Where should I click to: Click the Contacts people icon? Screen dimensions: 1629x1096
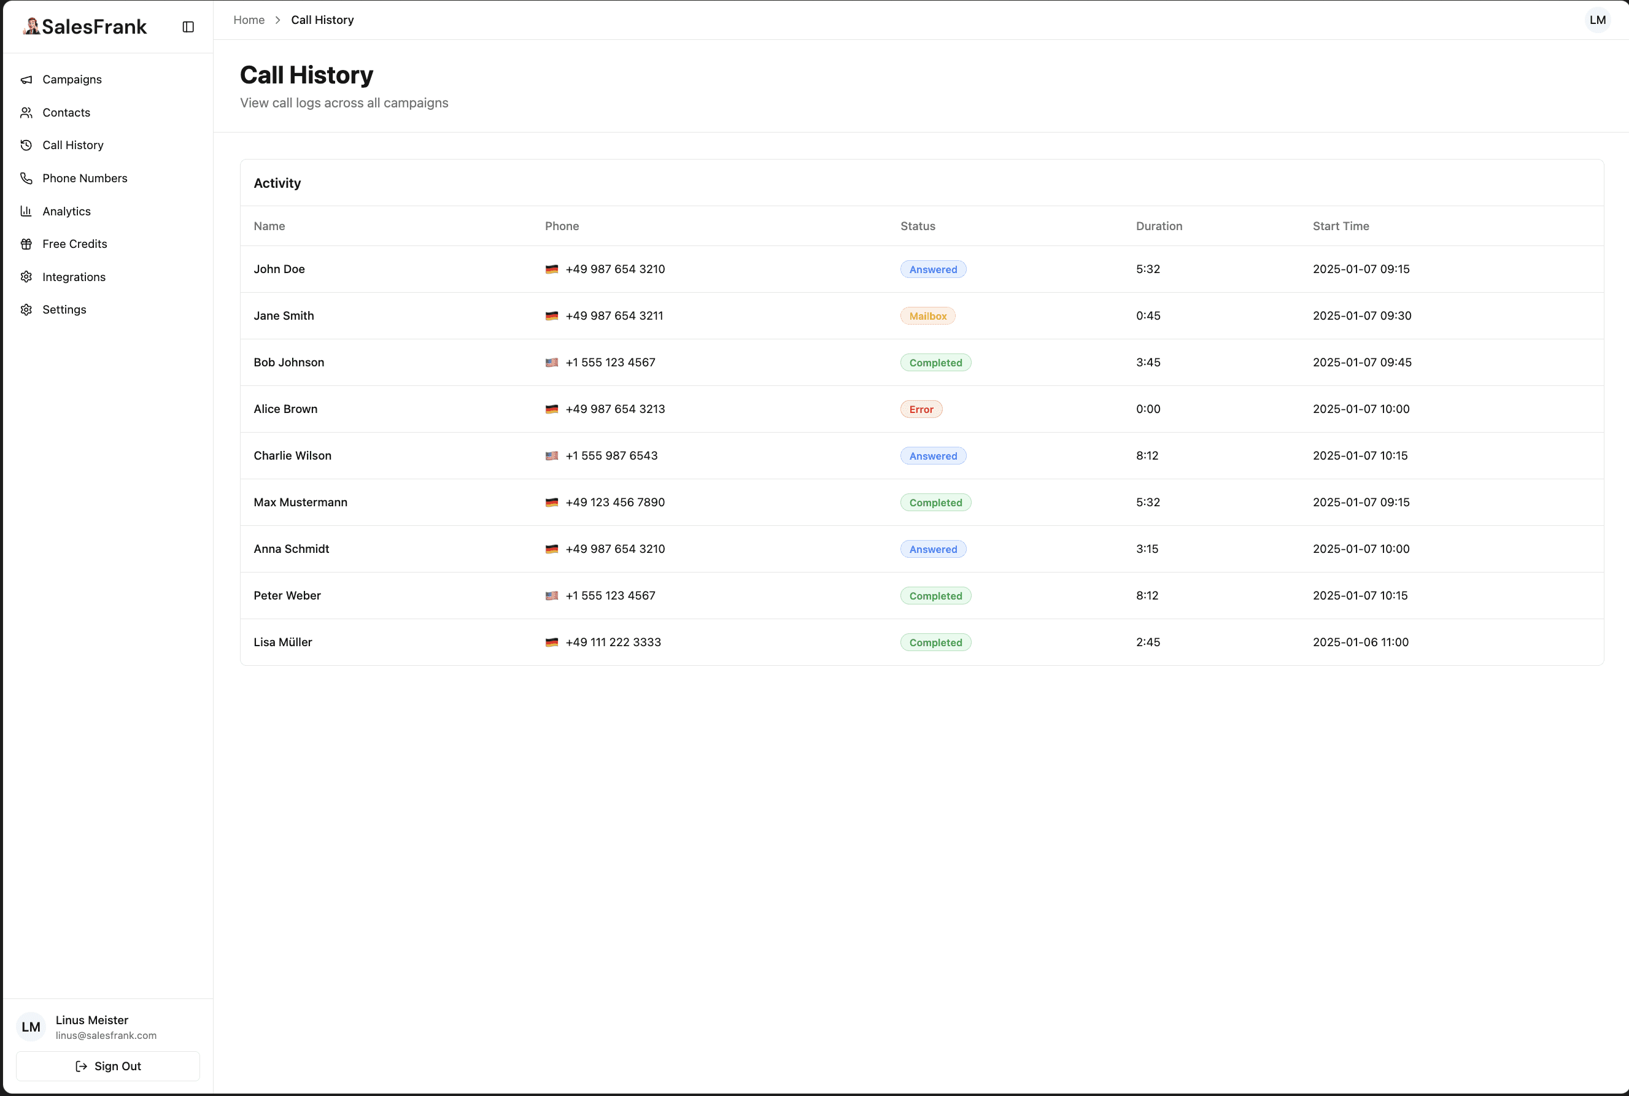pyautogui.click(x=26, y=112)
